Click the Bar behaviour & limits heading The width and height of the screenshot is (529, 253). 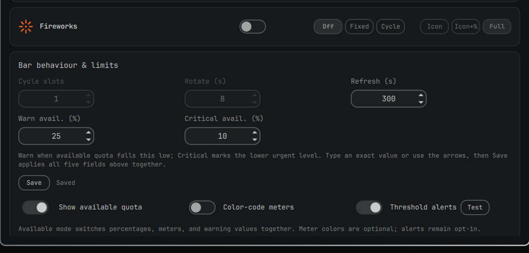(68, 65)
